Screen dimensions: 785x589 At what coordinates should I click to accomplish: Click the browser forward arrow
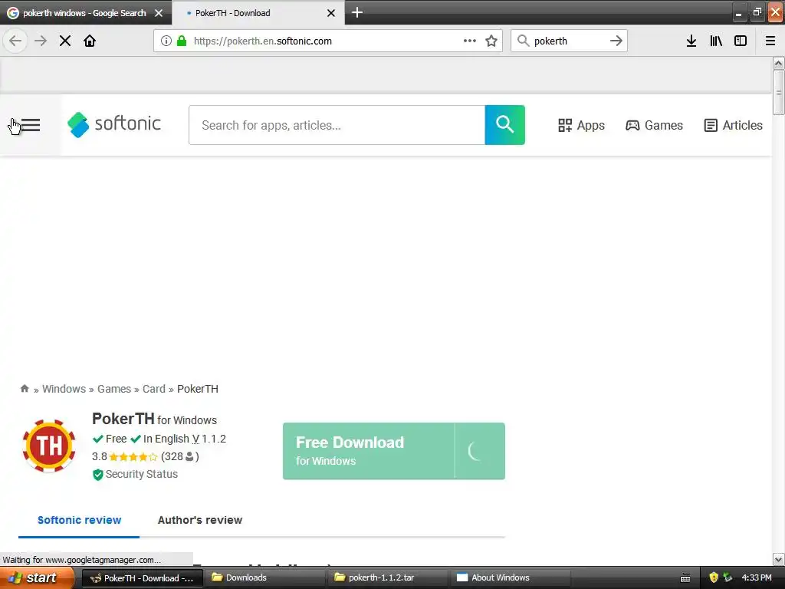(41, 41)
